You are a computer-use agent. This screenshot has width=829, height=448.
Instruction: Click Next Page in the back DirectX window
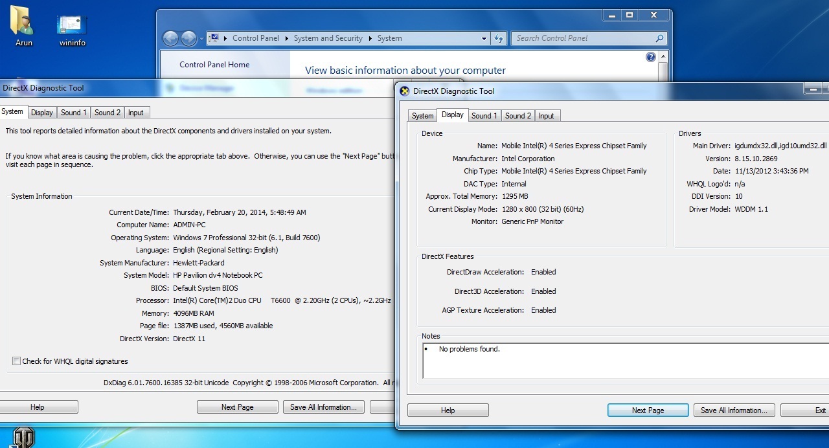237,407
